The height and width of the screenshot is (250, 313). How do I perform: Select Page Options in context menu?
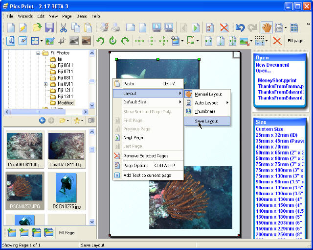(x=135, y=166)
